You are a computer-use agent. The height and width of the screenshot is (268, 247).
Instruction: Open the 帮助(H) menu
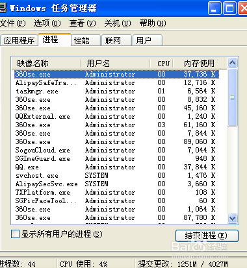click(x=153, y=23)
